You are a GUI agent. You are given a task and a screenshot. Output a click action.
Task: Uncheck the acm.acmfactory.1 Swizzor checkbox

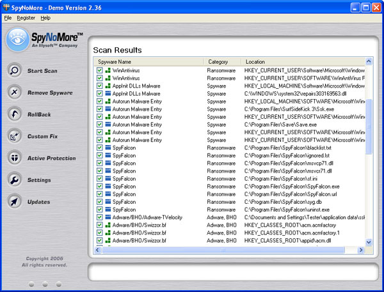coord(99,233)
